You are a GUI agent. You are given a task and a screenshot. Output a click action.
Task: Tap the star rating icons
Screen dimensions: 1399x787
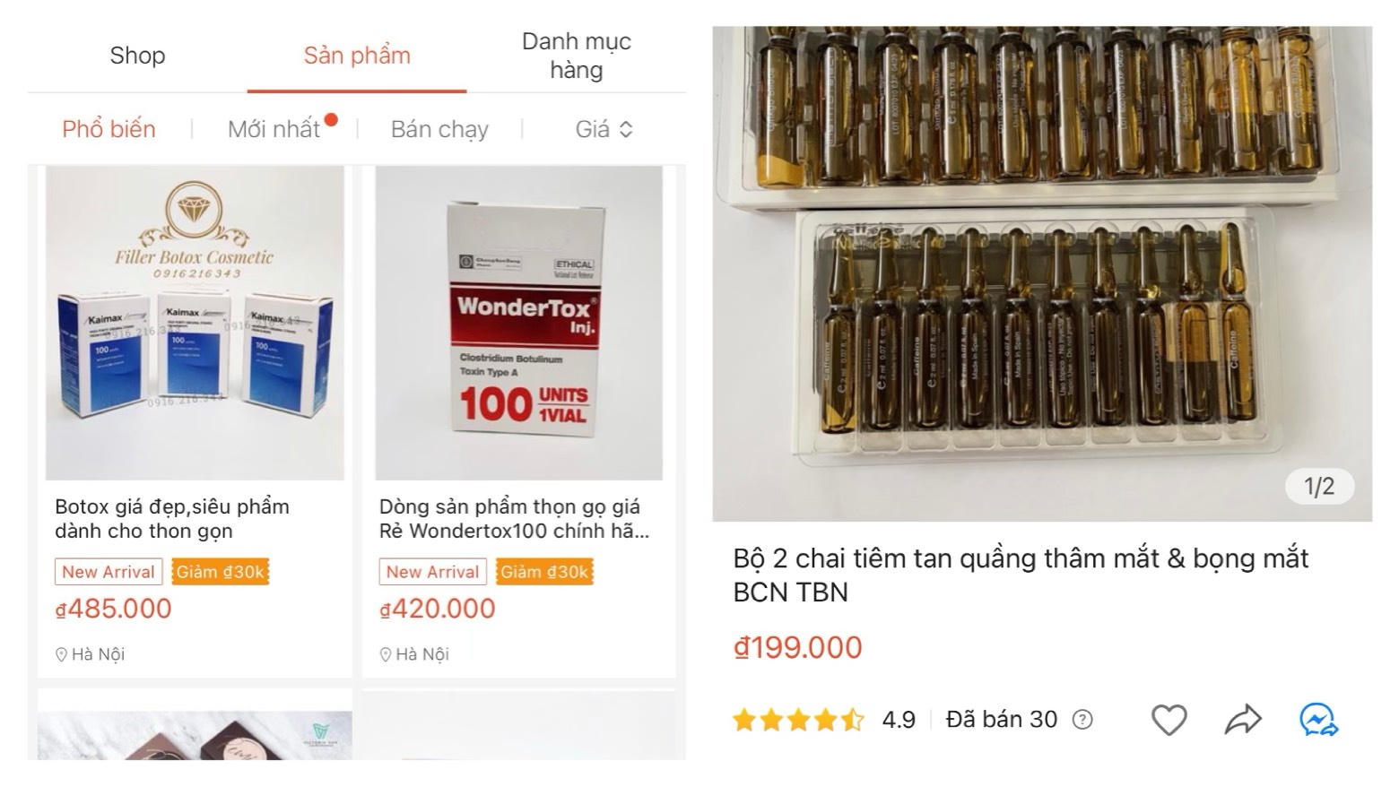pos(798,720)
